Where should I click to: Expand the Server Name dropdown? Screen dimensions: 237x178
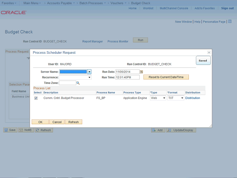89,72
